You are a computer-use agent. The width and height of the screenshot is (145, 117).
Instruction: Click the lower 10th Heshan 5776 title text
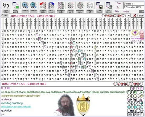(24, 84)
